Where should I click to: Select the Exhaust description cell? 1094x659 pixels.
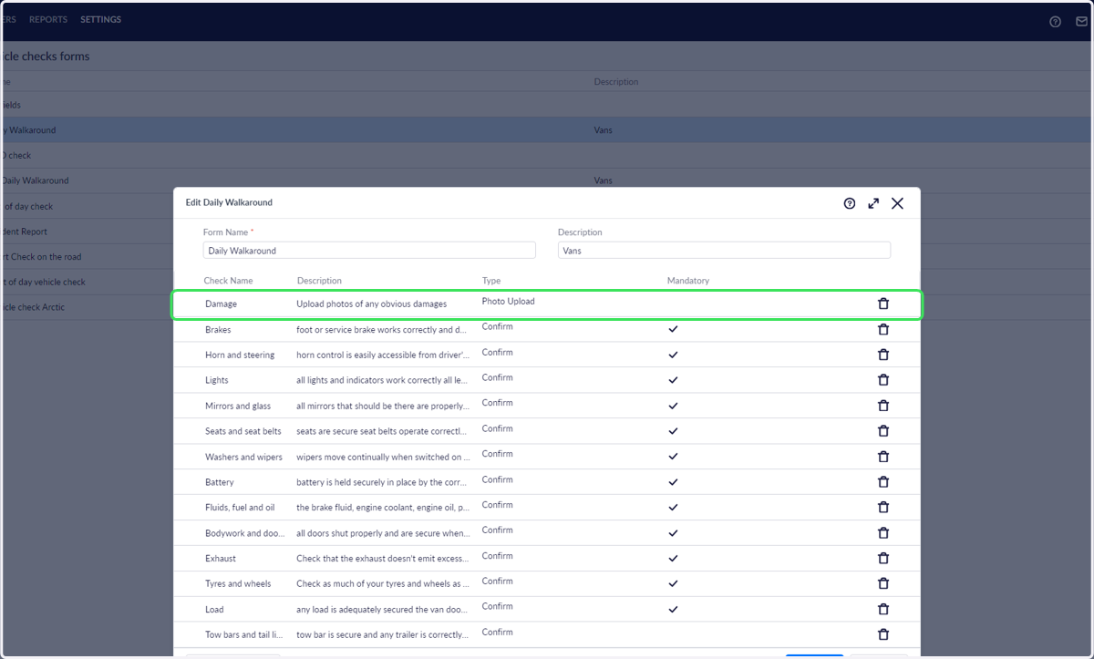click(382, 558)
